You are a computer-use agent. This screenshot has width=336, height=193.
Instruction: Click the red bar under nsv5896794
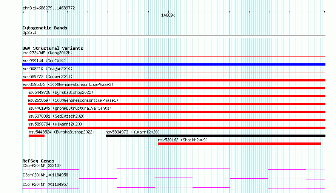pyautogui.click(x=177, y=128)
